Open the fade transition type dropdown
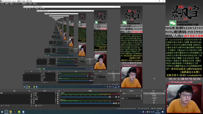This screenshot has height=114, width=203. point(132,93)
